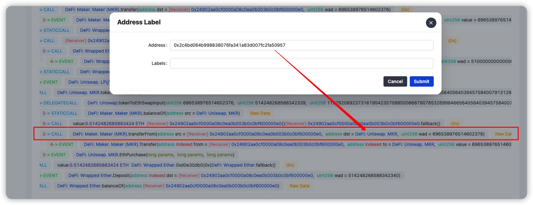533x205 pixels.
Task: Click the 3-> EVENT tag on the EthPurchase row
Action: tap(54, 155)
